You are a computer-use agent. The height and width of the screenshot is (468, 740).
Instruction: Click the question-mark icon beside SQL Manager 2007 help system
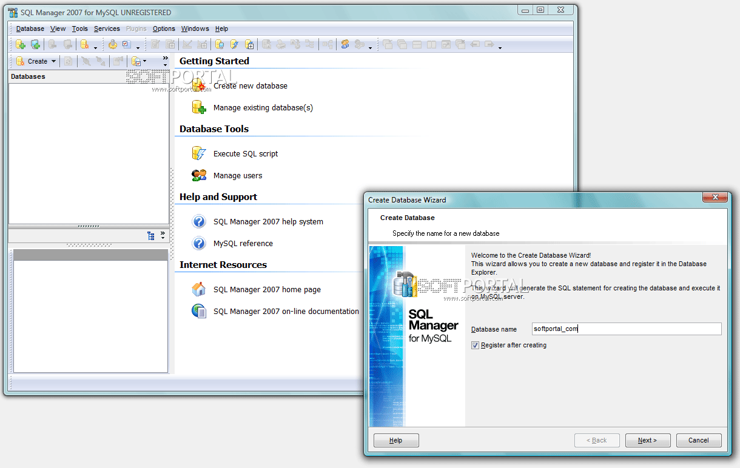pos(199,221)
